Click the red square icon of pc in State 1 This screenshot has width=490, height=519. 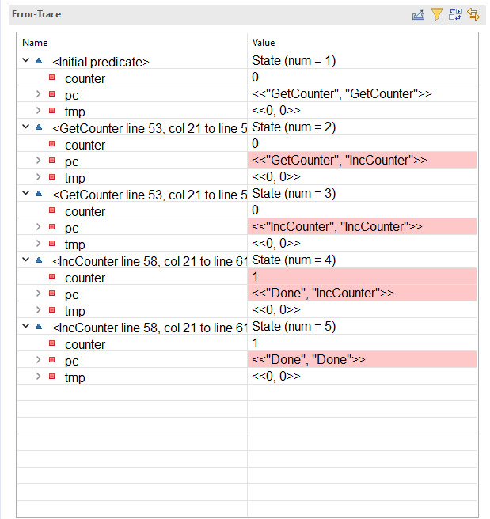click(x=51, y=93)
